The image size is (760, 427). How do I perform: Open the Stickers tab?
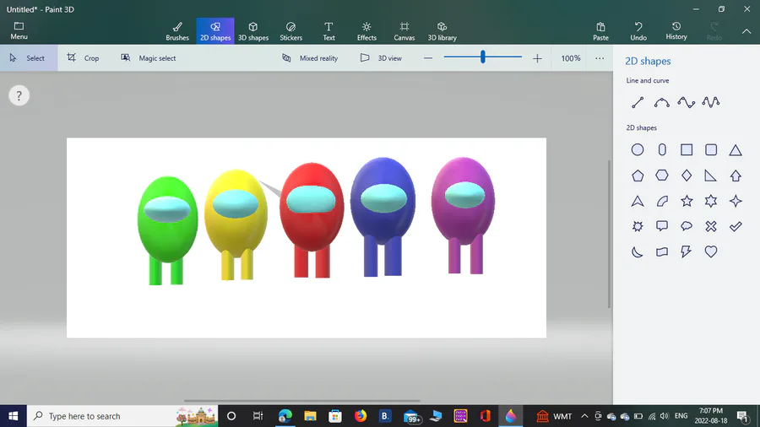click(290, 31)
